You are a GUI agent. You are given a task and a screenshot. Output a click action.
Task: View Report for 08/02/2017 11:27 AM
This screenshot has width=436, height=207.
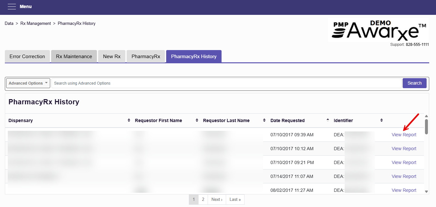(404, 190)
